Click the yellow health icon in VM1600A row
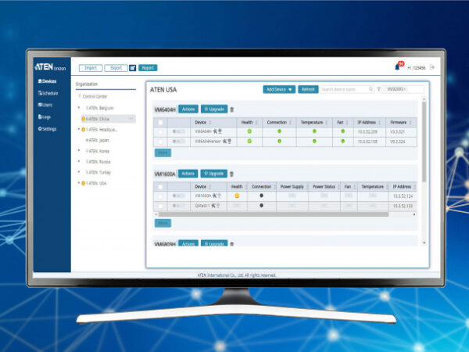The height and width of the screenshot is (352, 469). tap(237, 196)
